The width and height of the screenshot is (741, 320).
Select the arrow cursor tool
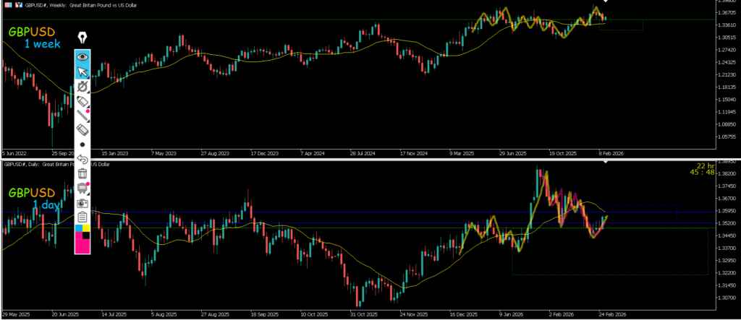[x=82, y=71]
